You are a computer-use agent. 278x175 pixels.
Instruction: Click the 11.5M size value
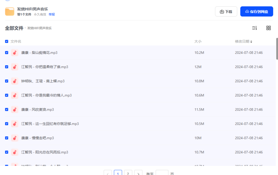click(199, 110)
